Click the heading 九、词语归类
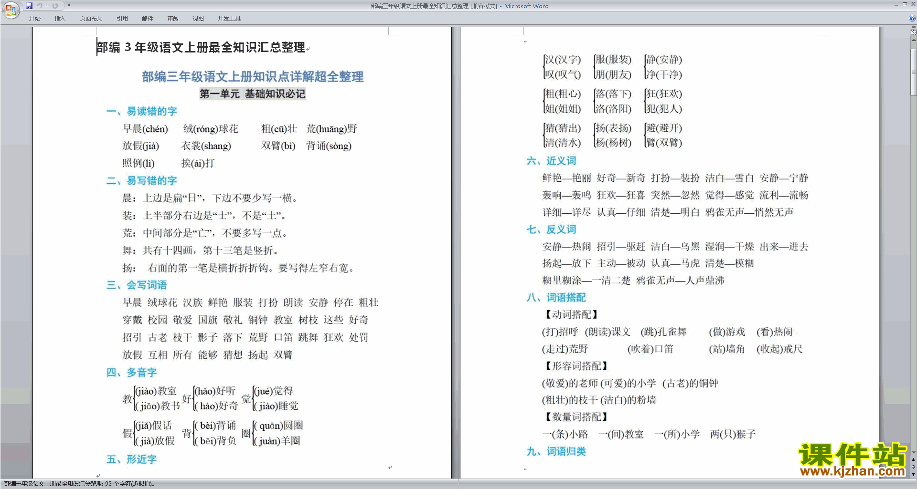Image resolution: width=917 pixels, height=489 pixels. (556, 451)
